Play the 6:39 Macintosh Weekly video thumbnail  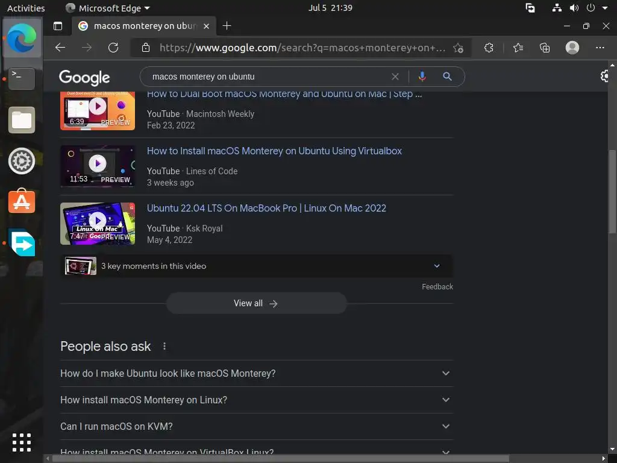coord(98,111)
